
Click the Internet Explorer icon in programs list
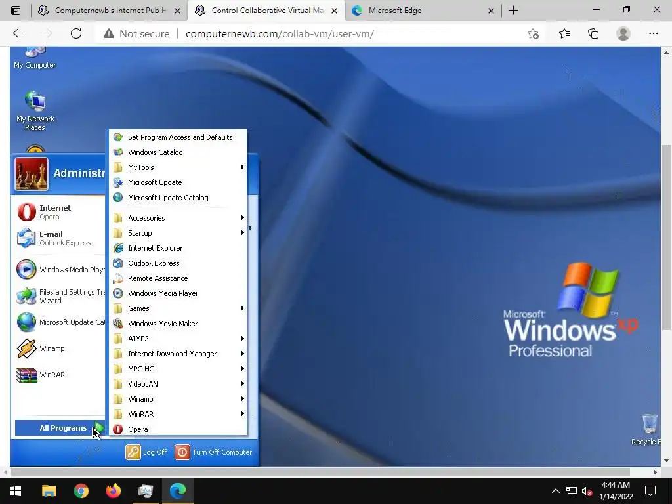118,248
